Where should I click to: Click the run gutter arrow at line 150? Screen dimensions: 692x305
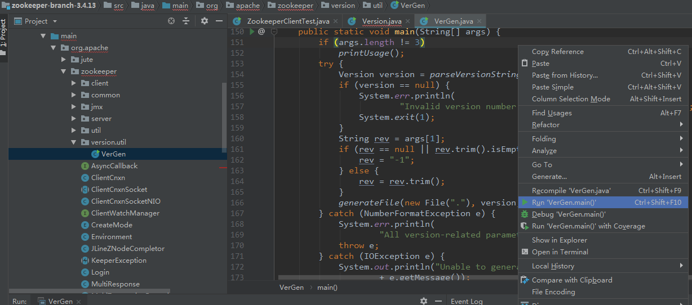click(x=252, y=32)
